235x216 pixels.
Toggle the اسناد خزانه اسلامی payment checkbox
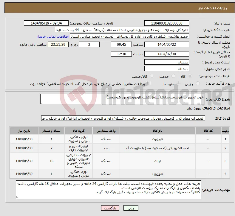(149, 83)
